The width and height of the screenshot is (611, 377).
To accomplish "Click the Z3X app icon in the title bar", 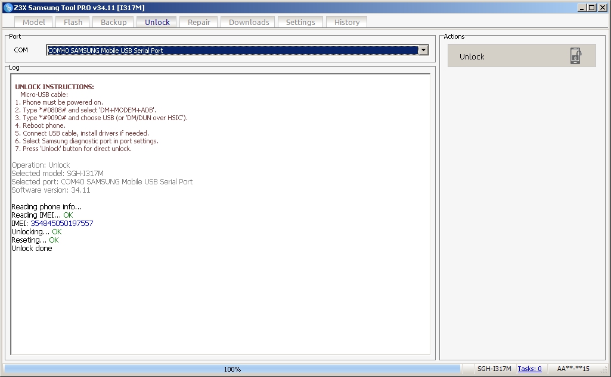I will pyautogui.click(x=8, y=8).
